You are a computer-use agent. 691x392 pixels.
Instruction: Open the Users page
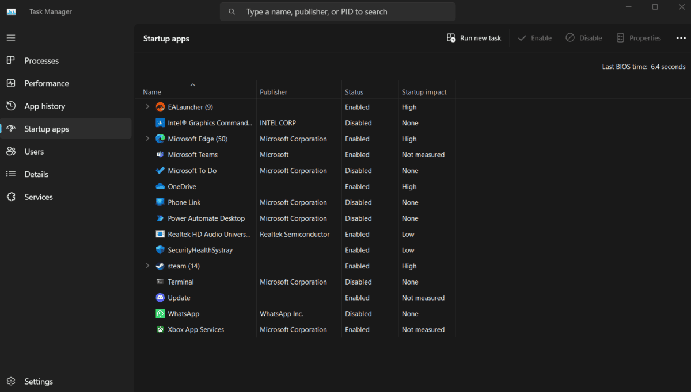[x=66, y=152]
